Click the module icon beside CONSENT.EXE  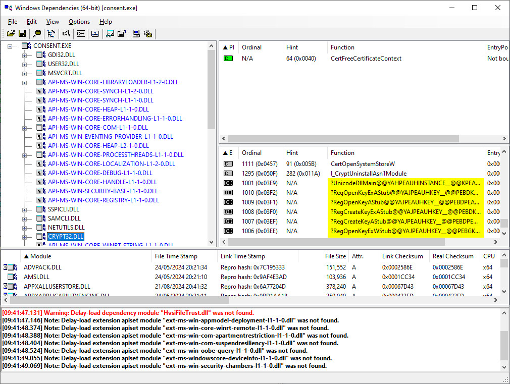point(26,46)
